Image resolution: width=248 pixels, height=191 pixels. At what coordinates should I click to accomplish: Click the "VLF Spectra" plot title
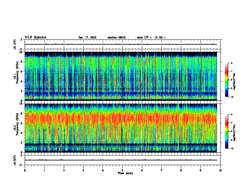(x=35, y=37)
